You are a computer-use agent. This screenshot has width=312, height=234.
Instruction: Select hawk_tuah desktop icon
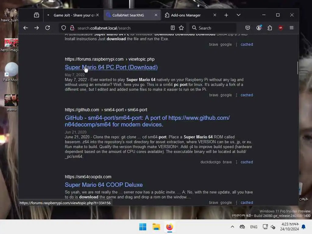(x=9, y=15)
